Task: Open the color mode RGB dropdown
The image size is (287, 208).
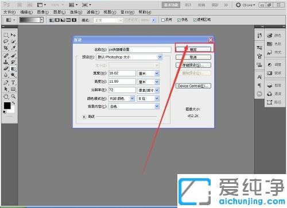Action: click(x=122, y=98)
